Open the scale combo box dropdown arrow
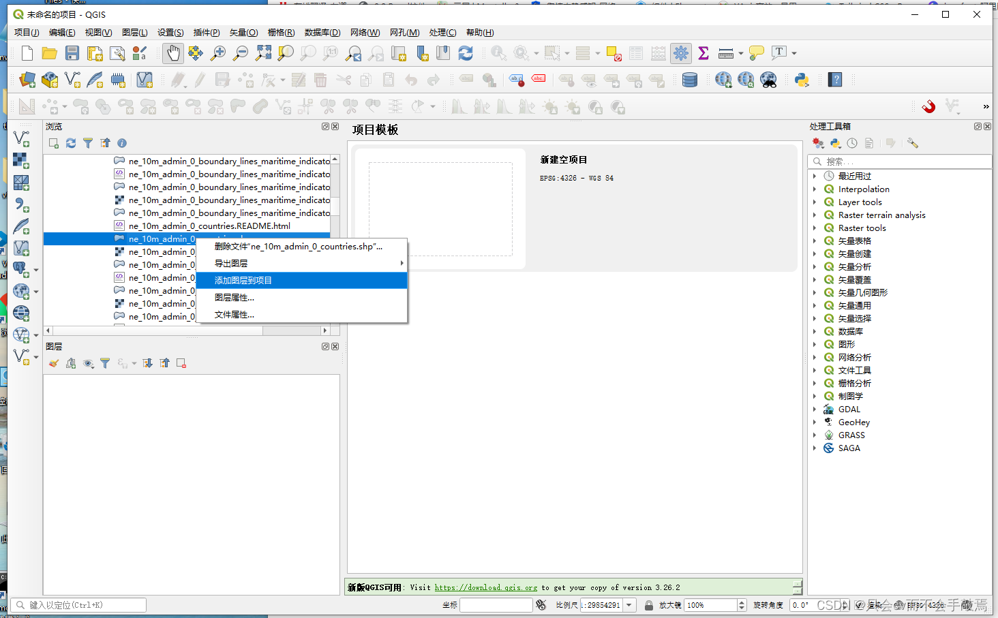 629,605
